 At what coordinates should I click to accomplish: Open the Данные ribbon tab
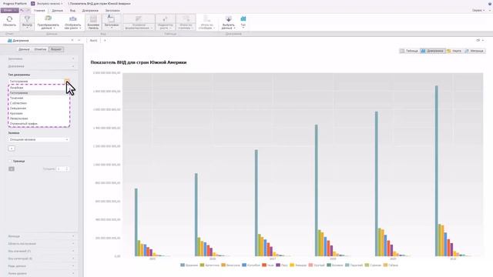[x=57, y=10]
